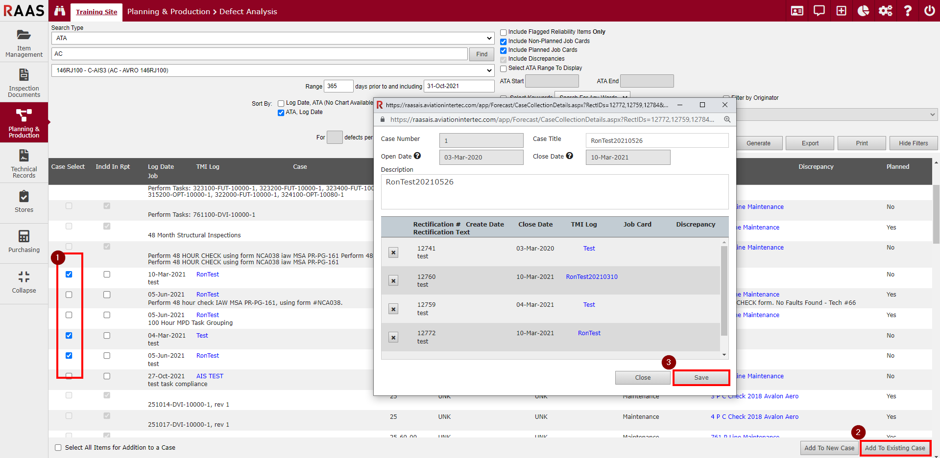The height and width of the screenshot is (458, 940).
Task: Click the binoculars search icon in header
Action: point(60,11)
